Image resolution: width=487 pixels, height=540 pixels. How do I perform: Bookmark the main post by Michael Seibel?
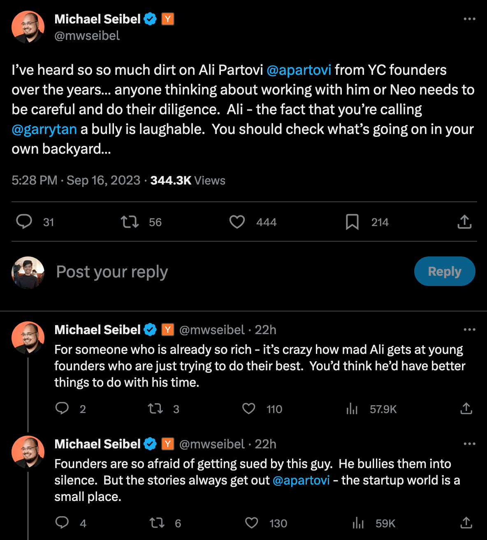[352, 222]
